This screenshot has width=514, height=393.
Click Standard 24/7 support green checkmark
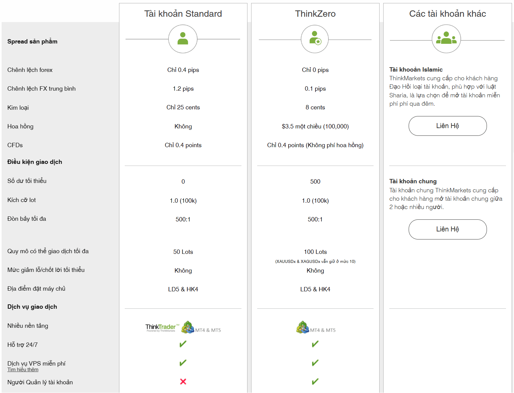click(183, 344)
